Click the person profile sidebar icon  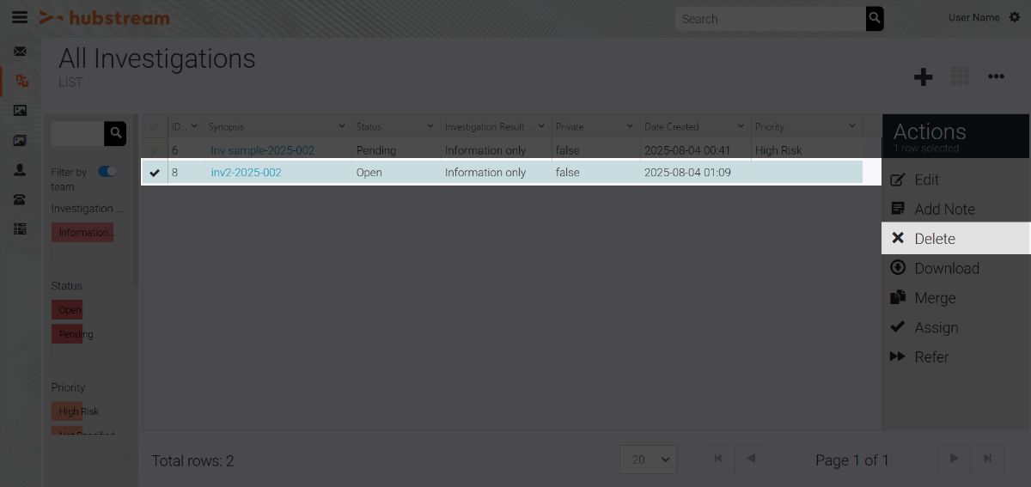(21, 170)
